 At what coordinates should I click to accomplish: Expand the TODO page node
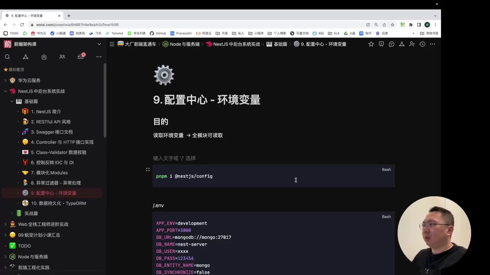5,246
